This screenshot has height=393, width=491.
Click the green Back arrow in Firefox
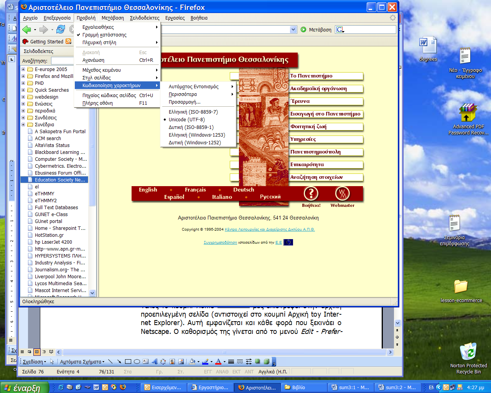click(26, 30)
